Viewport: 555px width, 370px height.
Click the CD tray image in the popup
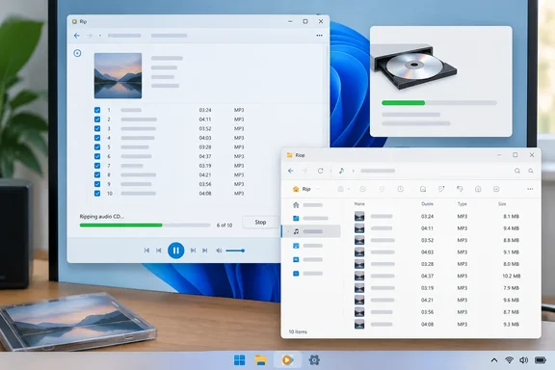pyautogui.click(x=413, y=66)
